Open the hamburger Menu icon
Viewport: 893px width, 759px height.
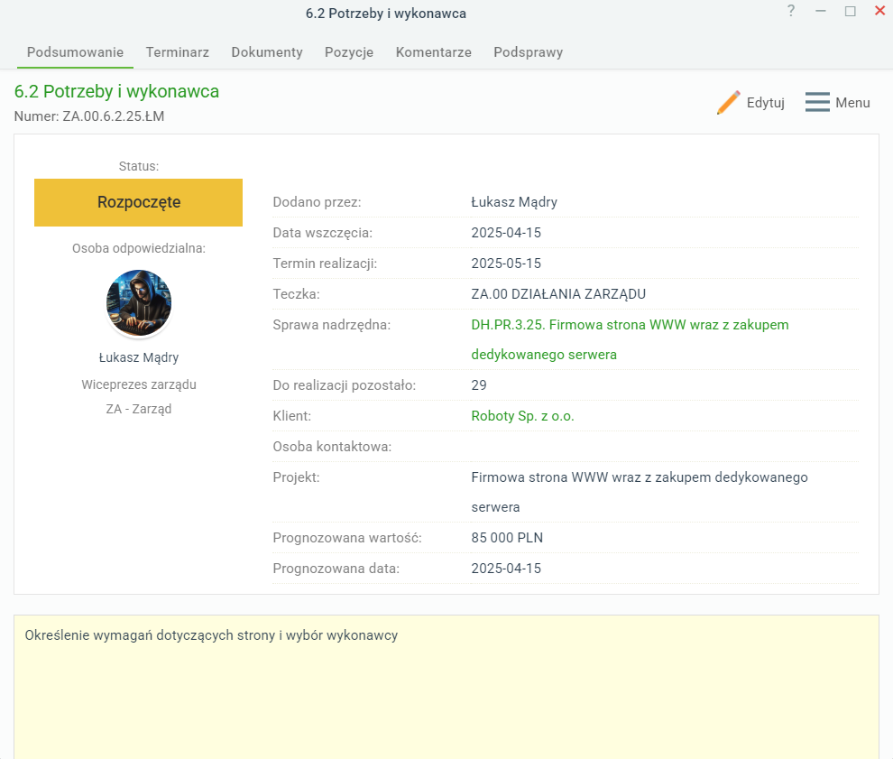coord(817,103)
